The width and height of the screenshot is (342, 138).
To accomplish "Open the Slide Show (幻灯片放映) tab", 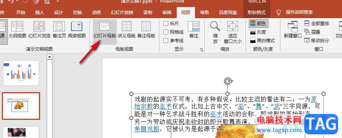I will coord(122,13).
